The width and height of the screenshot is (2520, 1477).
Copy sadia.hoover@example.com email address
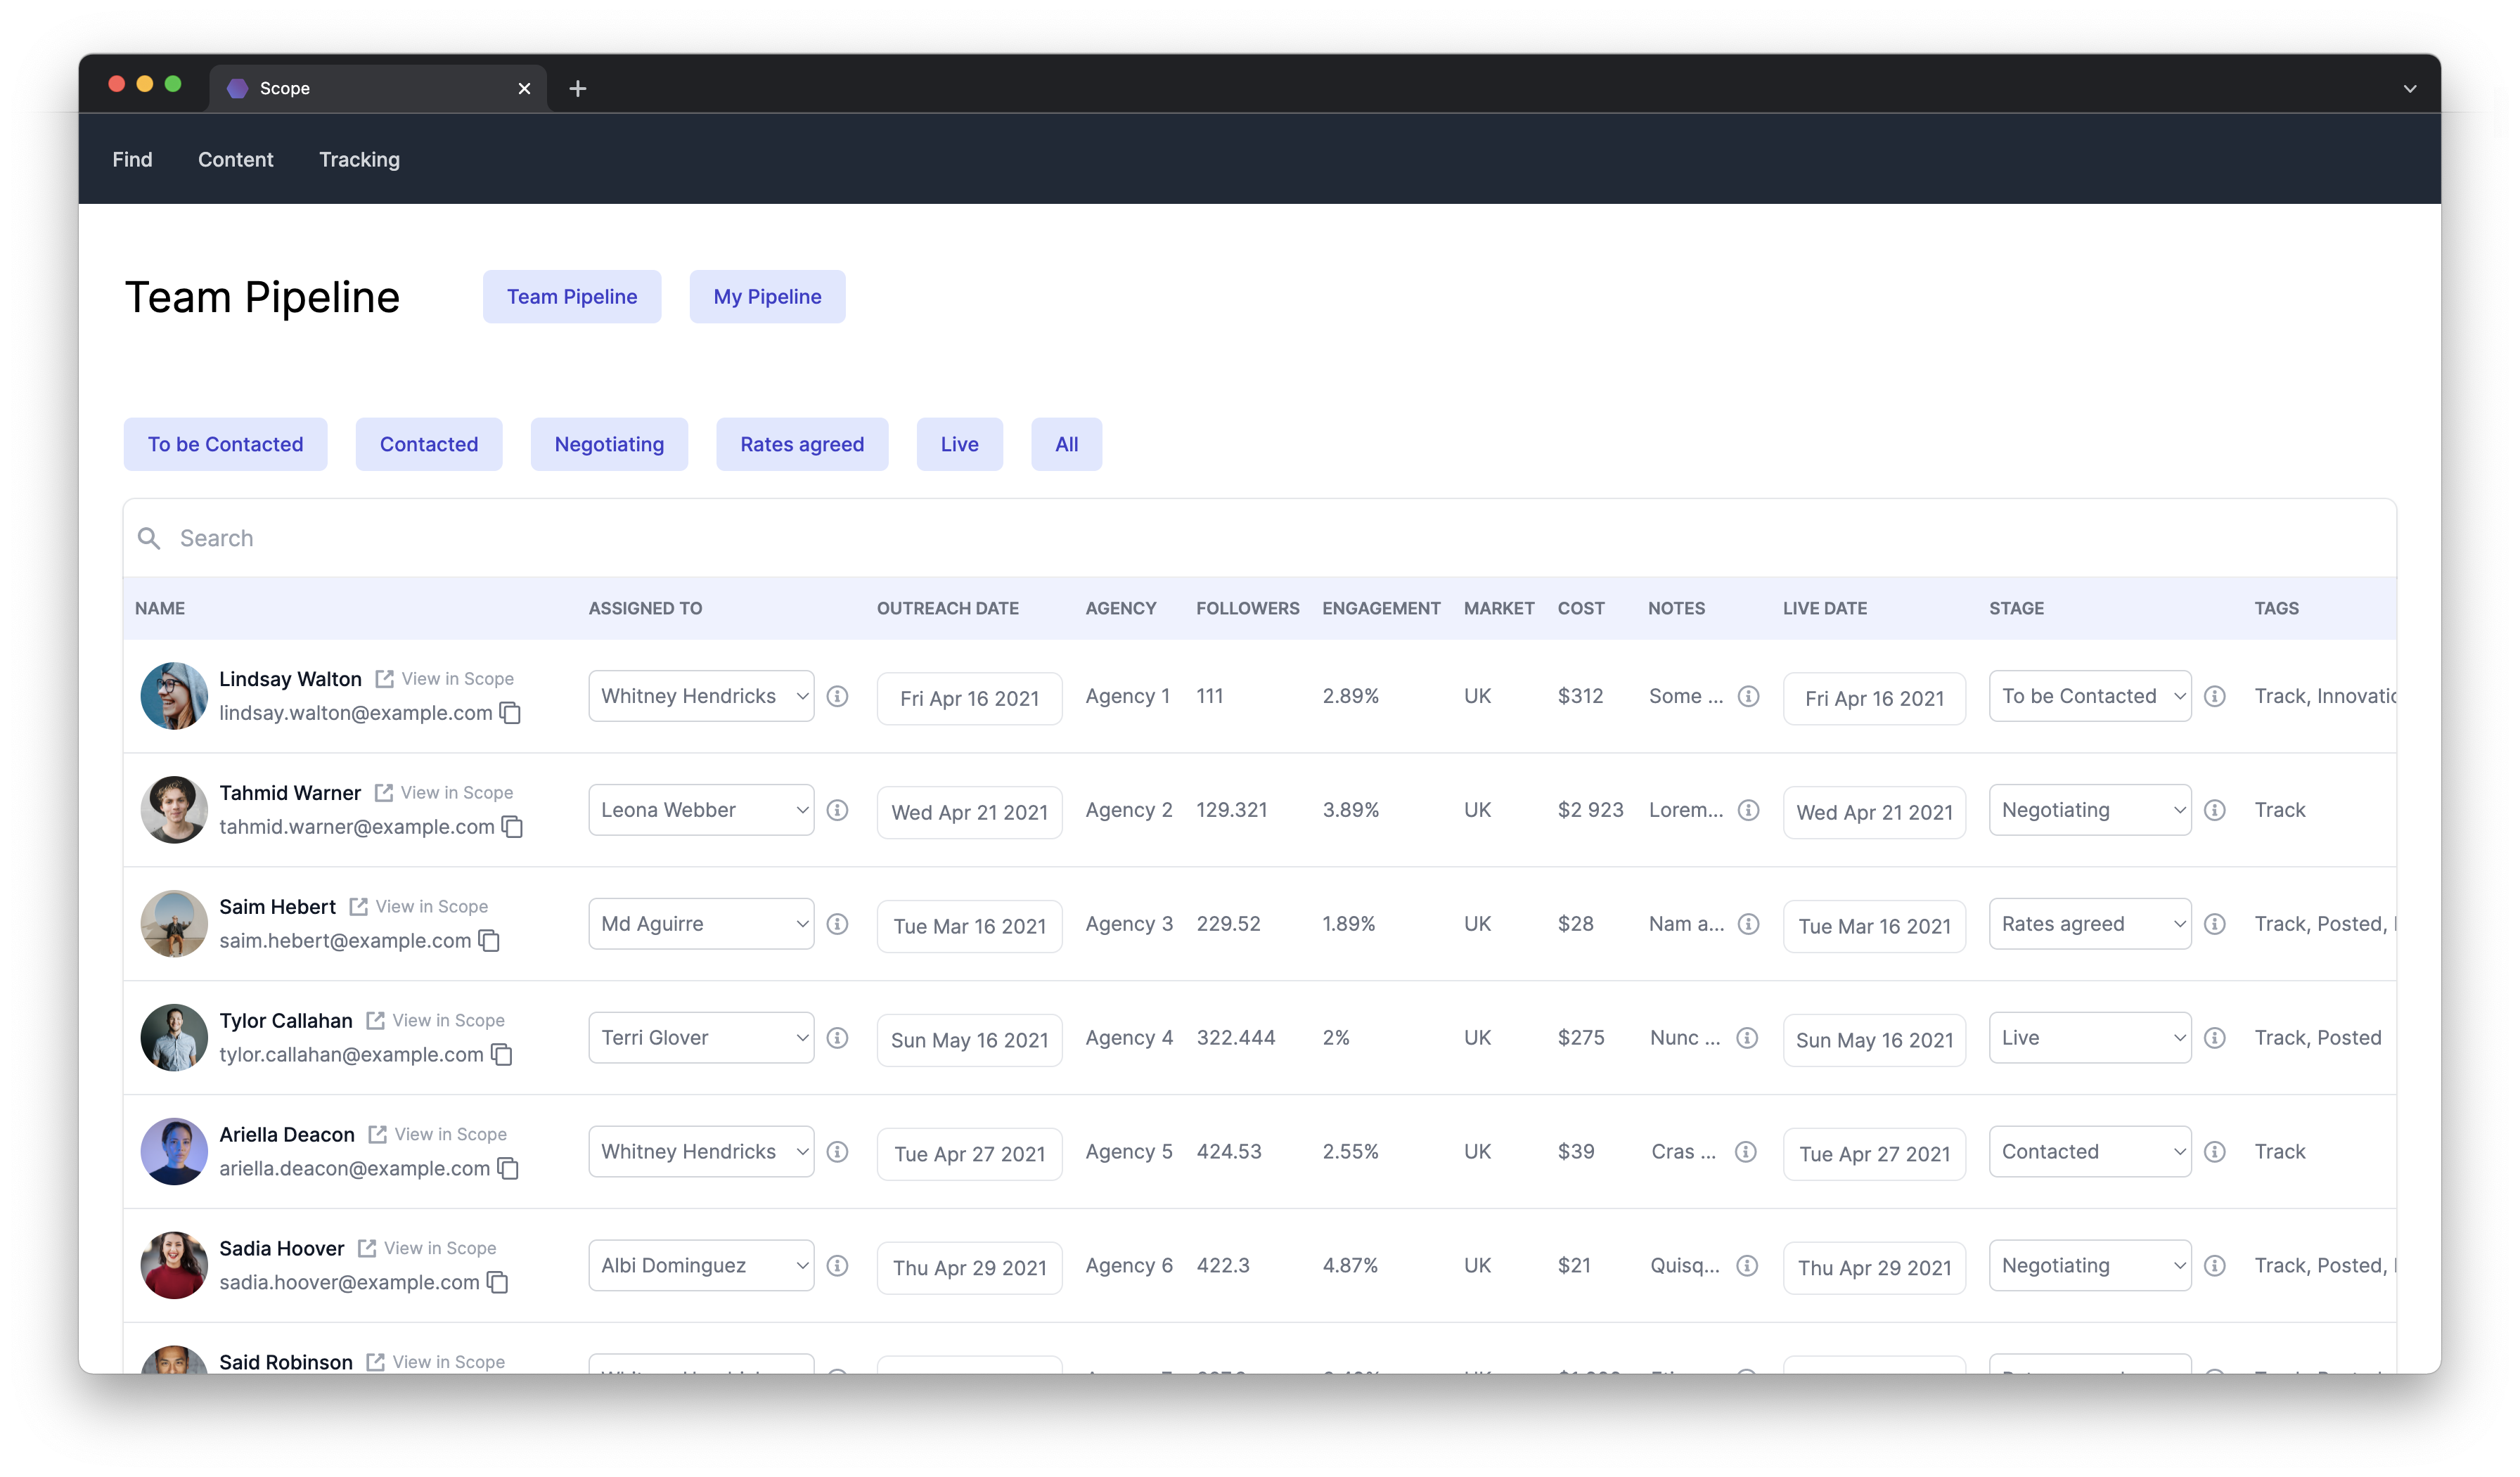[498, 1283]
